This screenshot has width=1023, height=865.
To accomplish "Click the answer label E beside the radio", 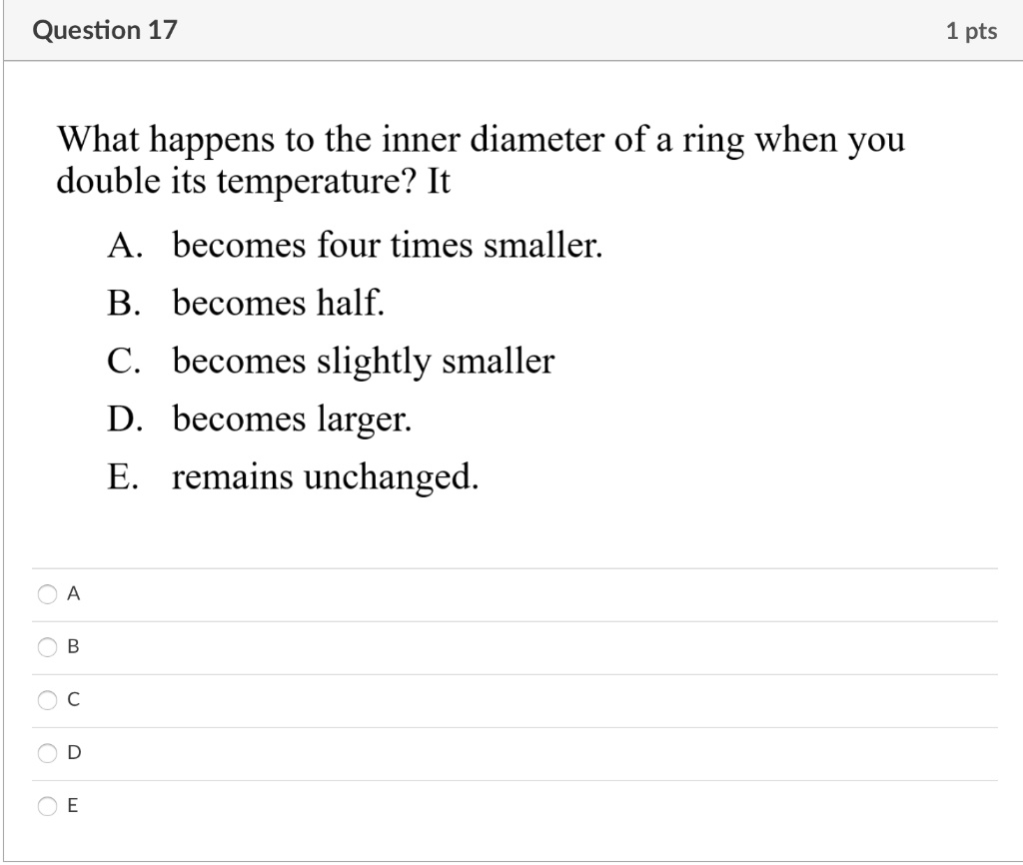I will [72, 806].
